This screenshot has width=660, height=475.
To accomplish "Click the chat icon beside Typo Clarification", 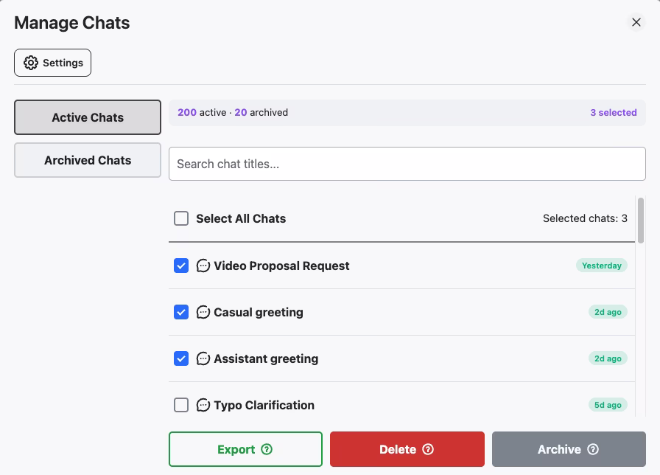I will (x=203, y=405).
